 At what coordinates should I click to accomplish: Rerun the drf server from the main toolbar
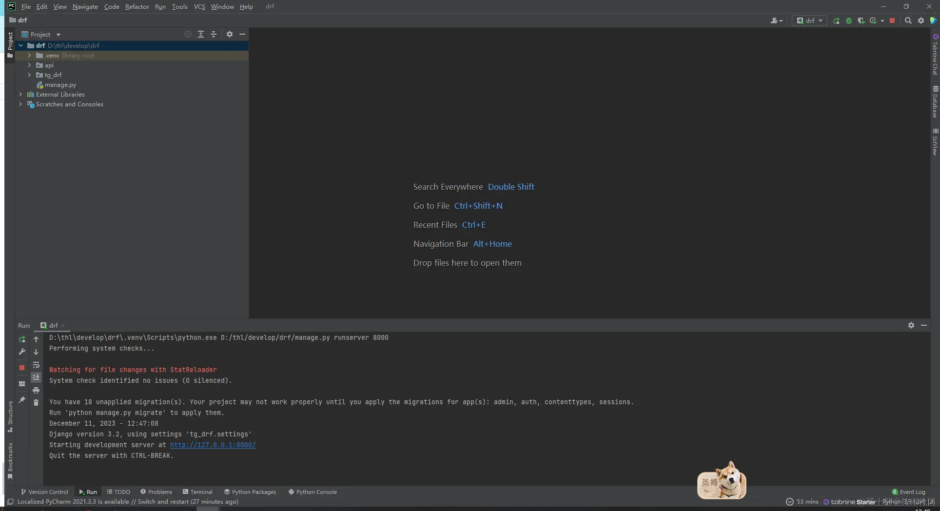[x=836, y=20]
